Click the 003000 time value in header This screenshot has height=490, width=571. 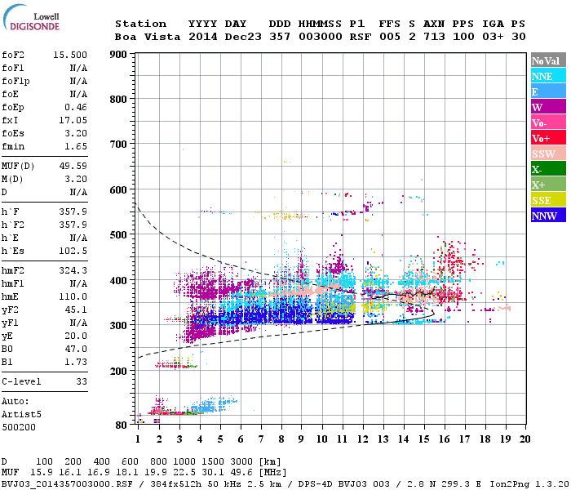coord(320,37)
